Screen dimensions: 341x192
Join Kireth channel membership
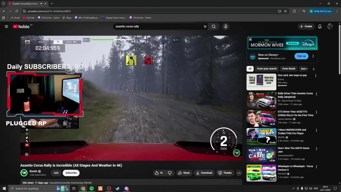tap(56, 173)
